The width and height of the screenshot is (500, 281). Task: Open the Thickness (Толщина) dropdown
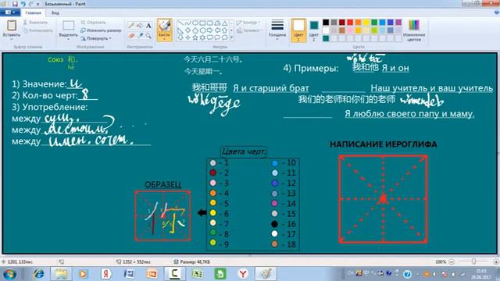point(277,30)
